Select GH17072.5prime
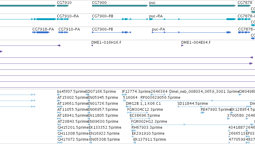 [73, 140]
